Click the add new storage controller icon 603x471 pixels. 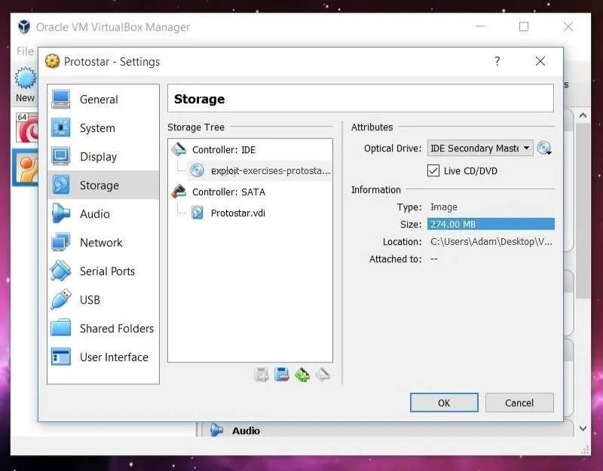point(302,375)
